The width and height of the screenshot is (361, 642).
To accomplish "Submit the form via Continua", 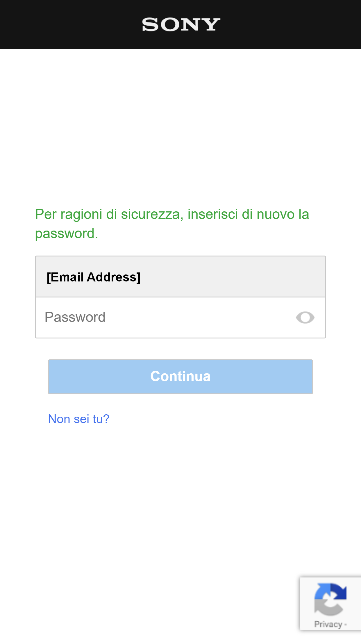I will pos(180,377).
